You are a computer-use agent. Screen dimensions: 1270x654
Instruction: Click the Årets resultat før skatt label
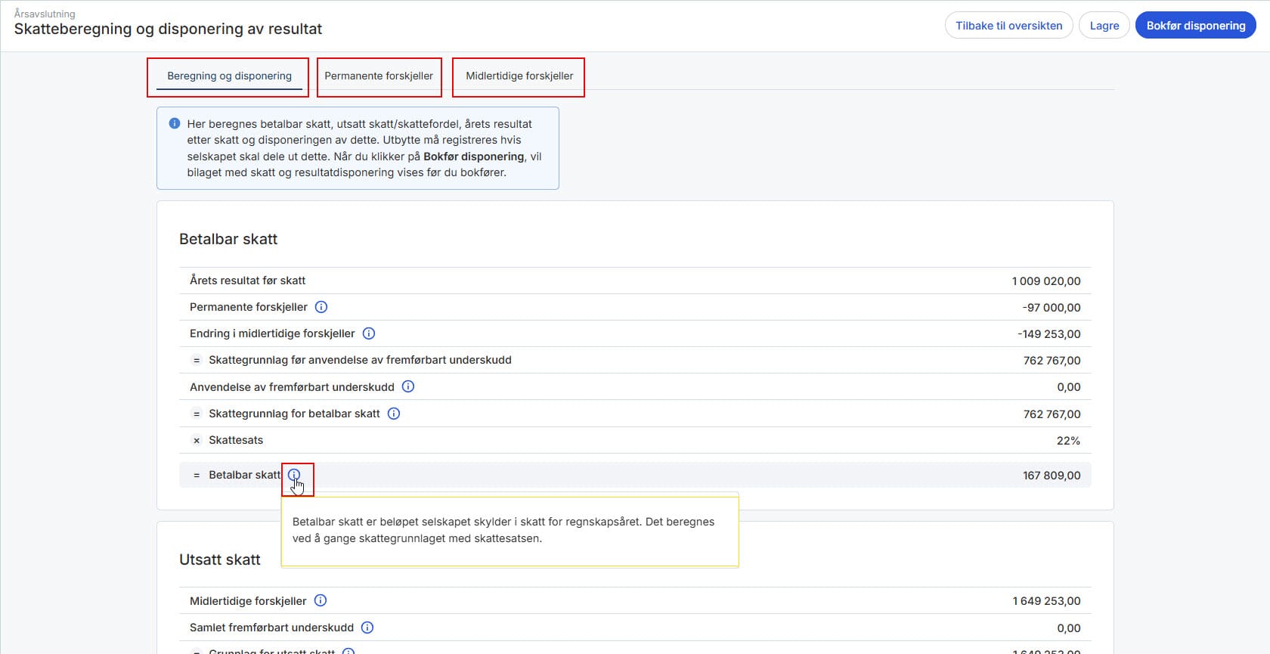pos(247,281)
